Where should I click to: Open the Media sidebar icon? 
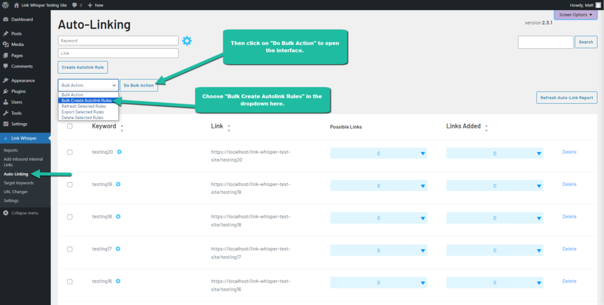pos(6,44)
